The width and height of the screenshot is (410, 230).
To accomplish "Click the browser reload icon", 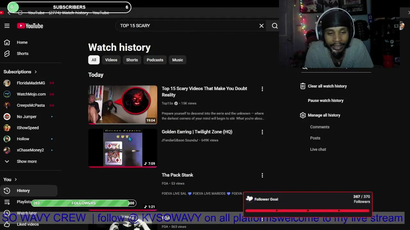I will click(x=20, y=13).
